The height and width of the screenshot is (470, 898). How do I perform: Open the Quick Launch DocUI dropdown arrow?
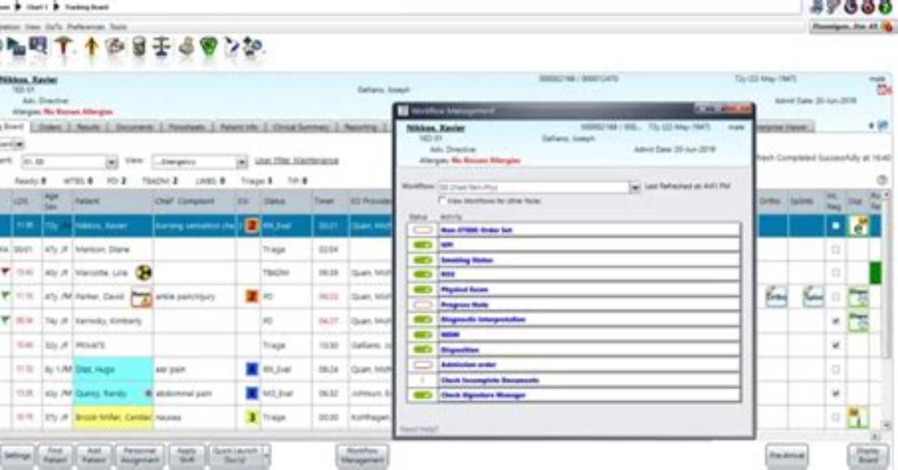[266, 456]
